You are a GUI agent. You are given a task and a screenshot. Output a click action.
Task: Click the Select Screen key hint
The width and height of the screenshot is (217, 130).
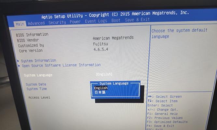pyautogui.click(x=165, y=97)
